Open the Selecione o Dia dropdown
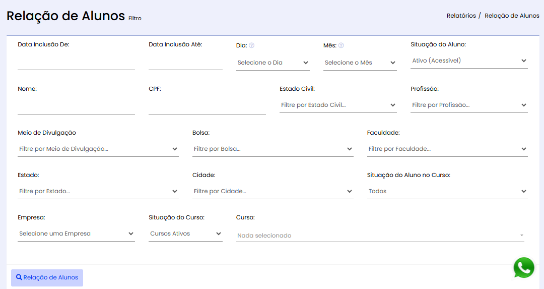Viewport: 544px width, 289px height. click(273, 63)
